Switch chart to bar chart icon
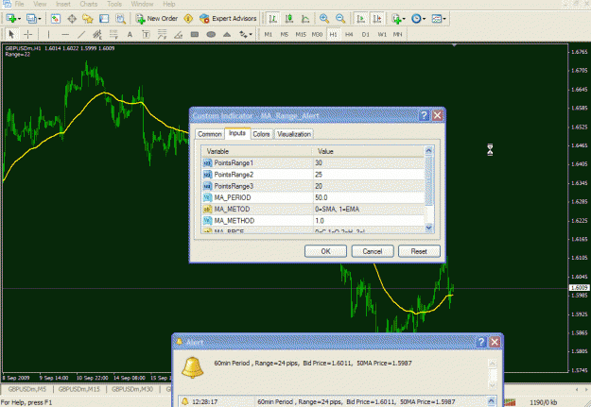 point(273,19)
